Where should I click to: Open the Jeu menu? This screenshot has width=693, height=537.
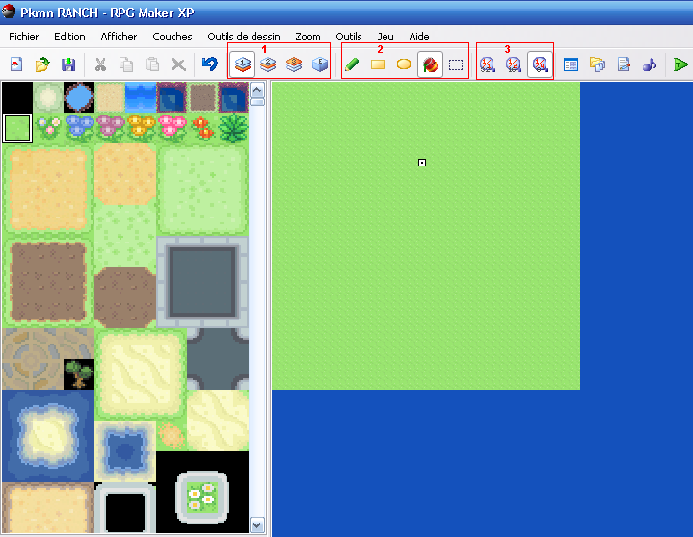click(x=386, y=37)
